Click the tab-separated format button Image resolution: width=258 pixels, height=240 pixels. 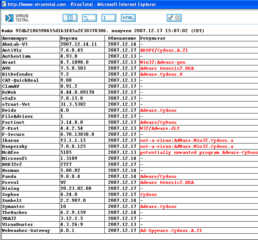[x=89, y=18]
